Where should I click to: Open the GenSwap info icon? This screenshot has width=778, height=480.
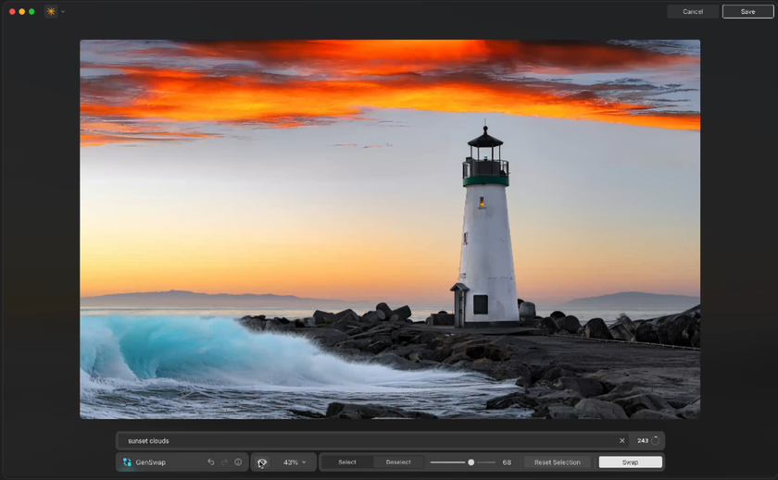point(238,462)
